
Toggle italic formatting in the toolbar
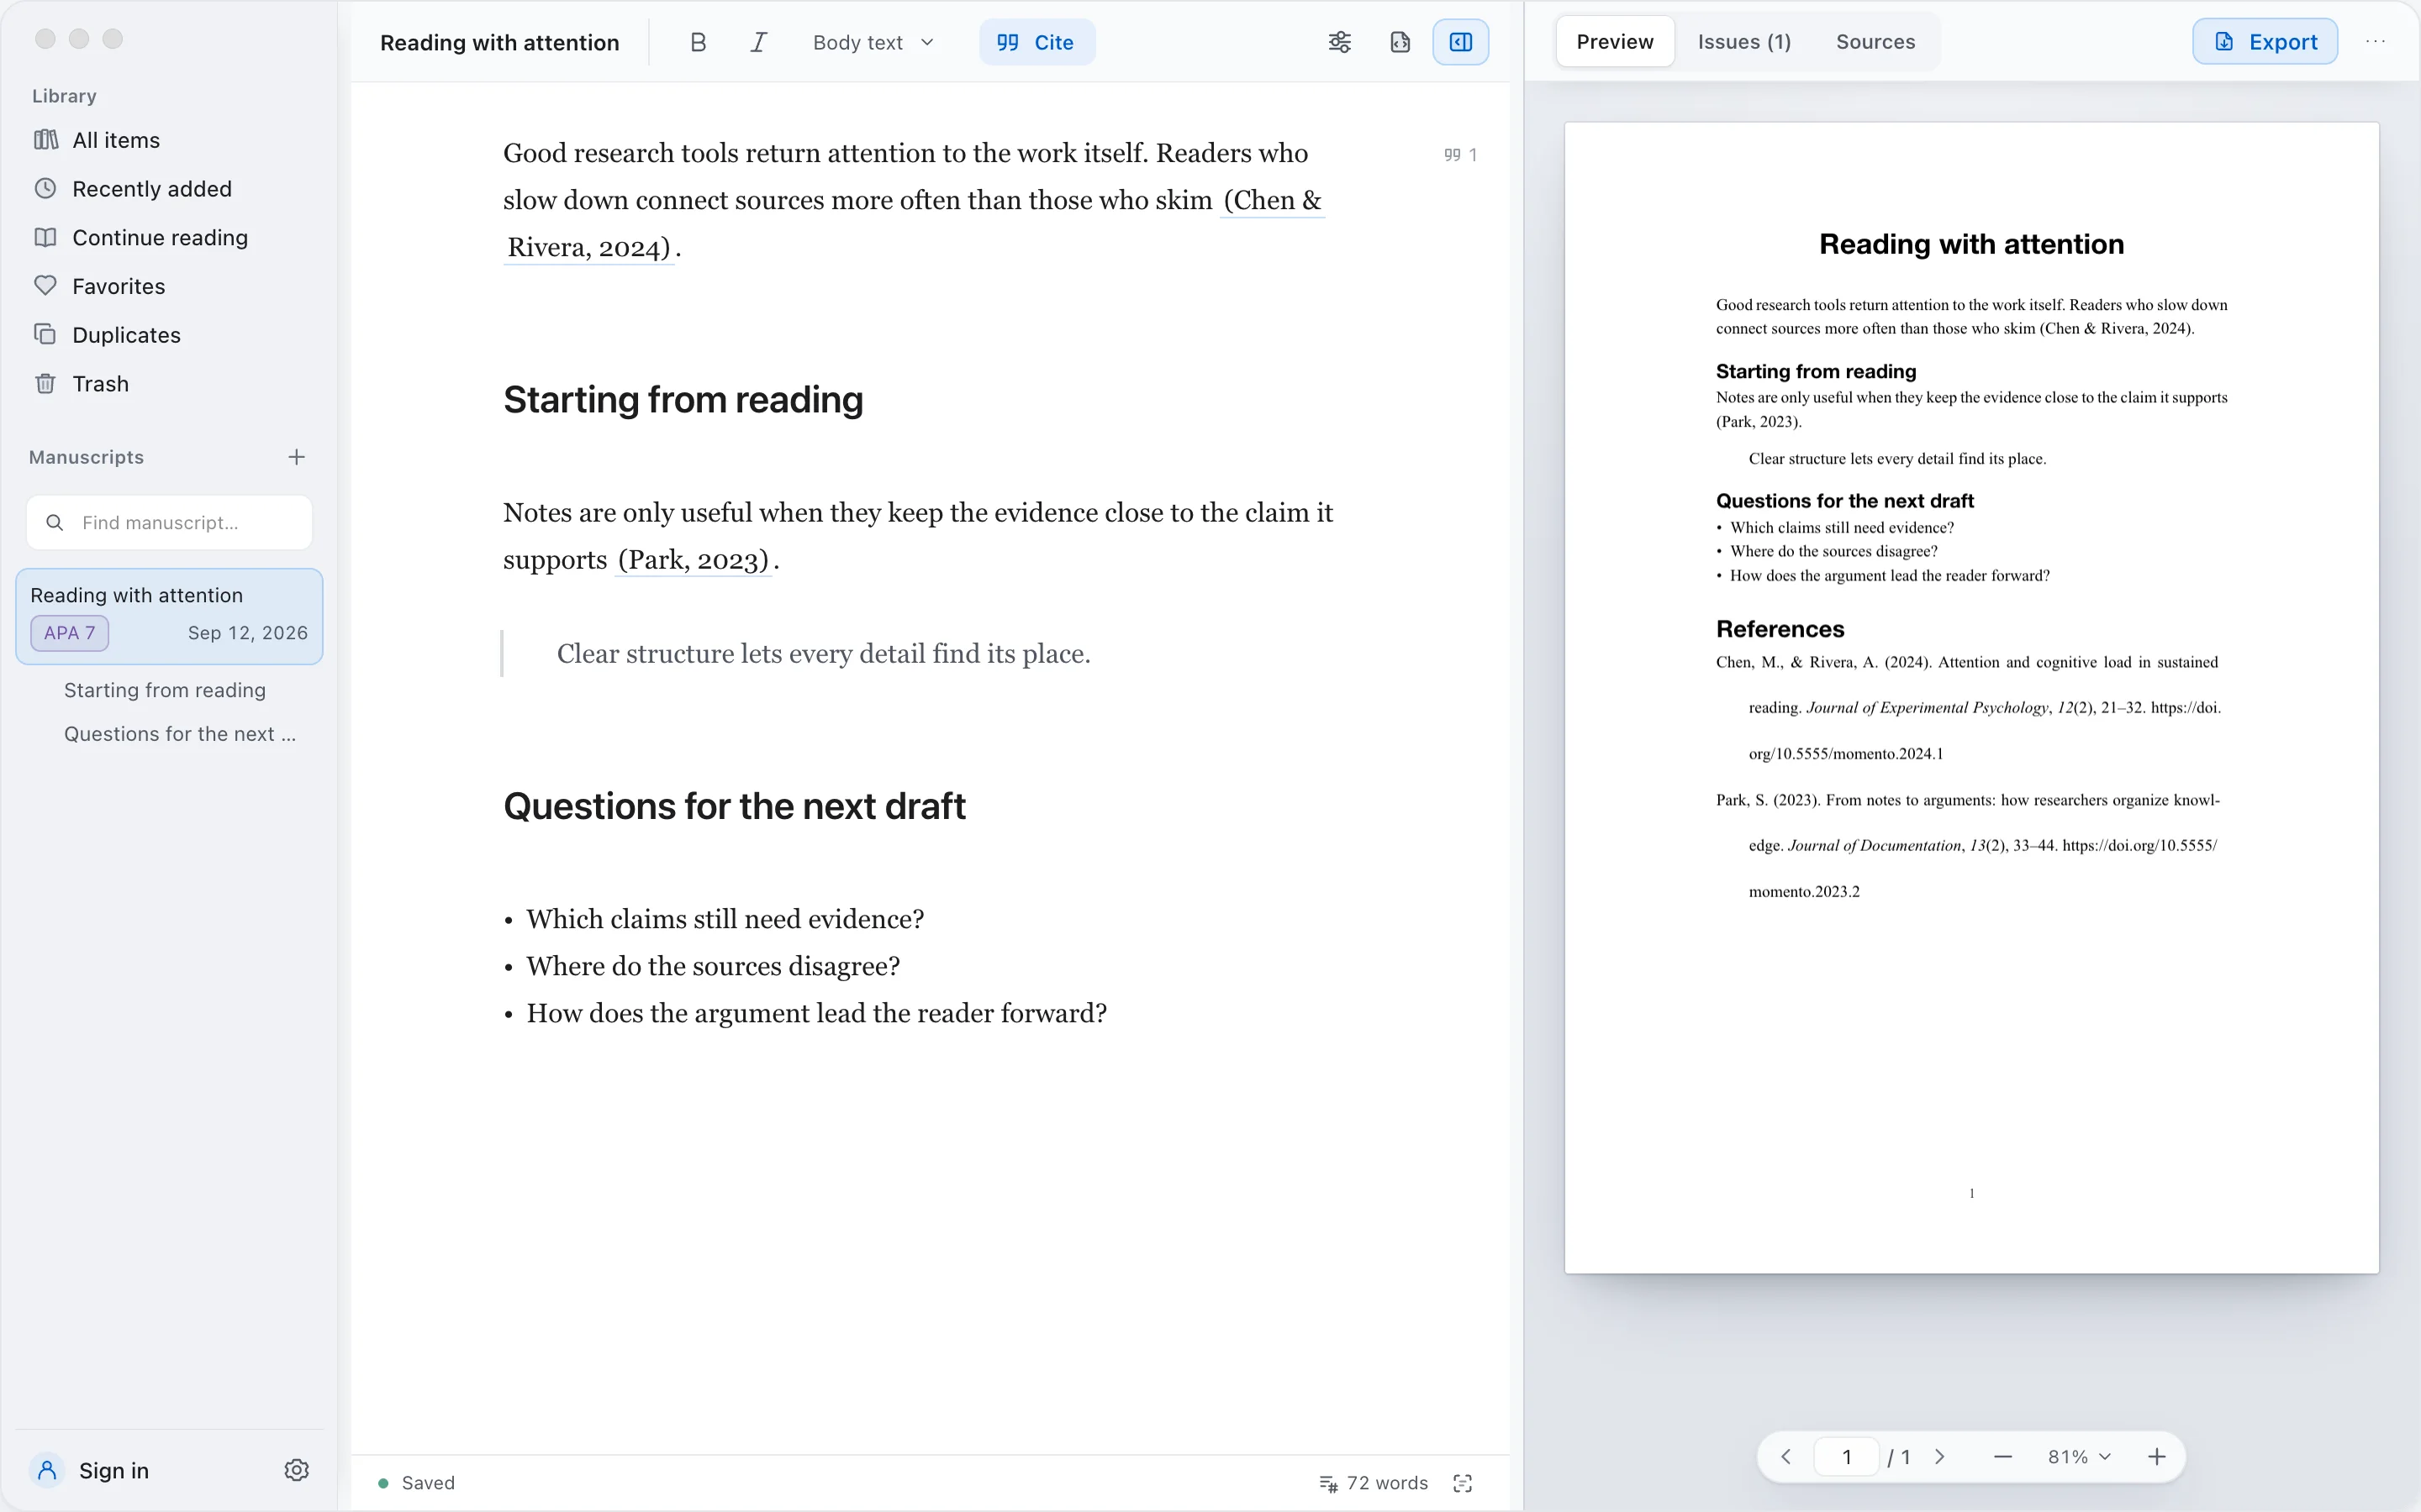click(758, 42)
